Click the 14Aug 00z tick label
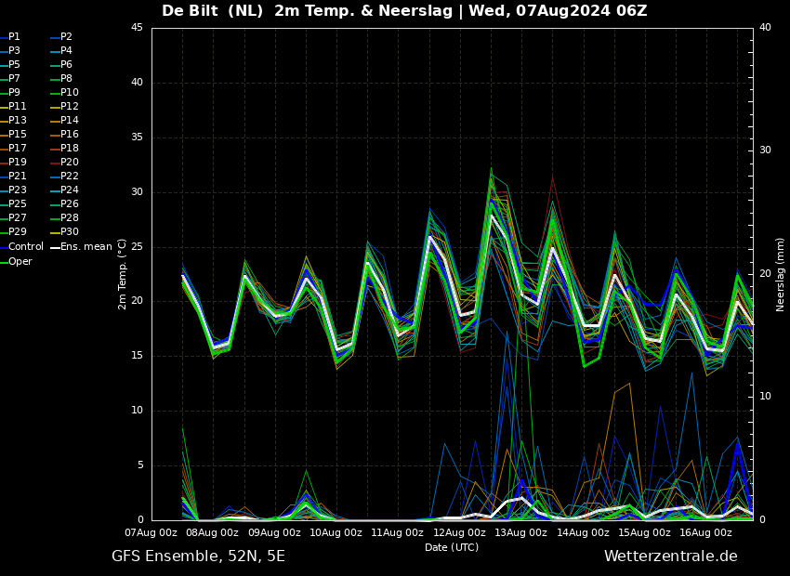 (583, 532)
